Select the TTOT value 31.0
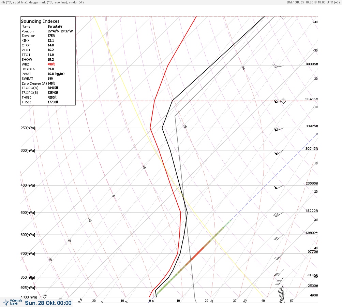This screenshot has height=307, width=342. [50, 55]
